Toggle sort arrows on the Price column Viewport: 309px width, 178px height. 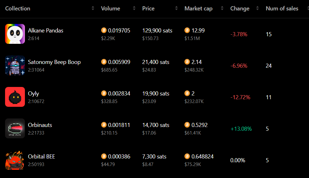[176, 8]
